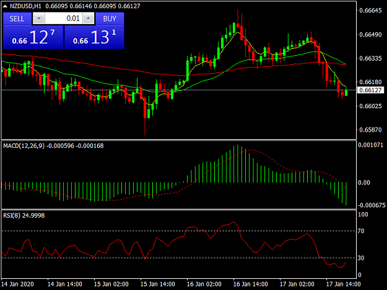Click the sell price 0.66127 tile

tap(33, 37)
